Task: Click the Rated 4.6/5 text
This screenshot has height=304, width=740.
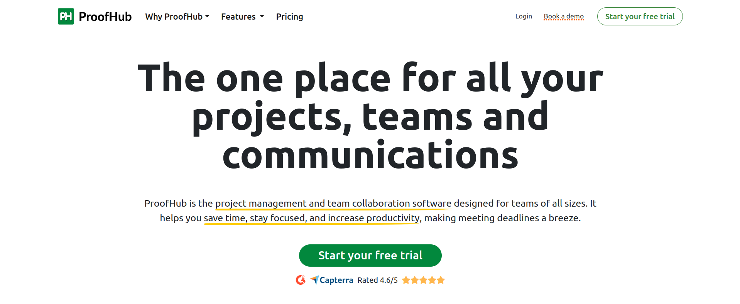Action: click(377, 280)
